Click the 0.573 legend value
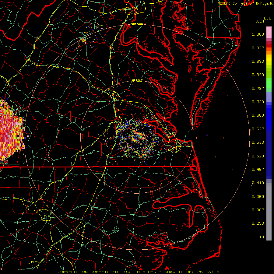This screenshot has height=274, width=274. pos(258,142)
